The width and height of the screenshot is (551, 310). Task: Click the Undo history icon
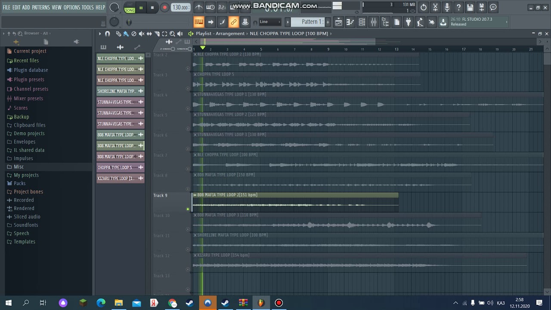[424, 7]
